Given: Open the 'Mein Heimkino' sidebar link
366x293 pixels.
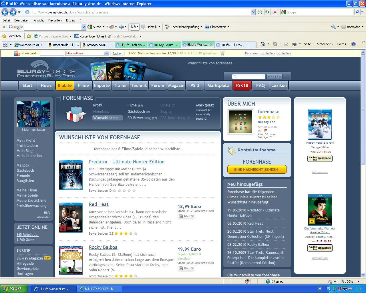Looking at the screenshot, I should [x=29, y=156].
